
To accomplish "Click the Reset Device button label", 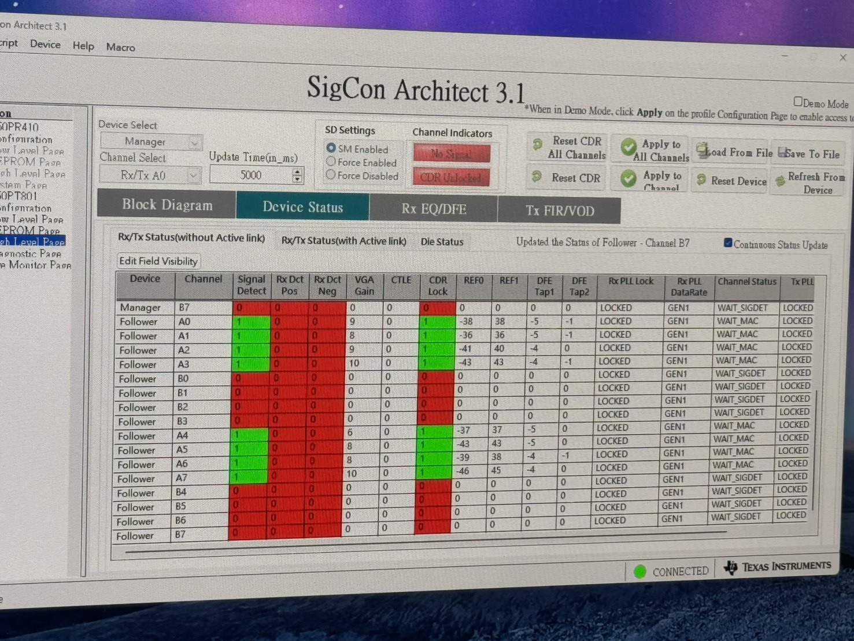I will pos(738,181).
